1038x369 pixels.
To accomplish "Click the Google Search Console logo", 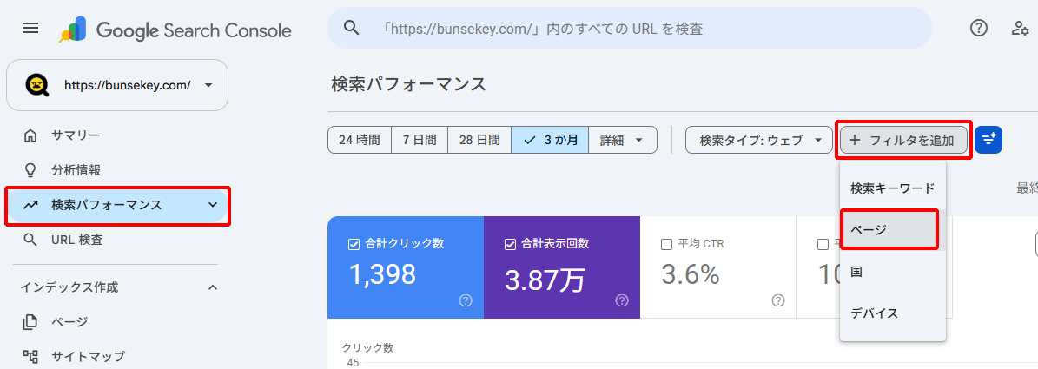I will pyautogui.click(x=175, y=30).
